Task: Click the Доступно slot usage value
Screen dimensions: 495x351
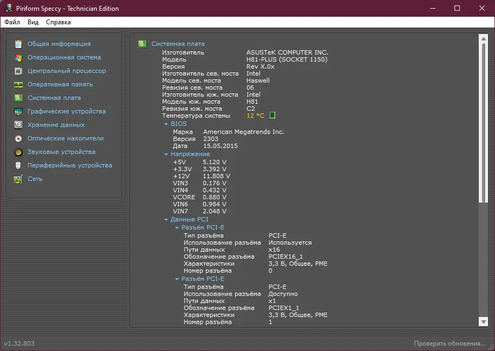Action: [283, 294]
